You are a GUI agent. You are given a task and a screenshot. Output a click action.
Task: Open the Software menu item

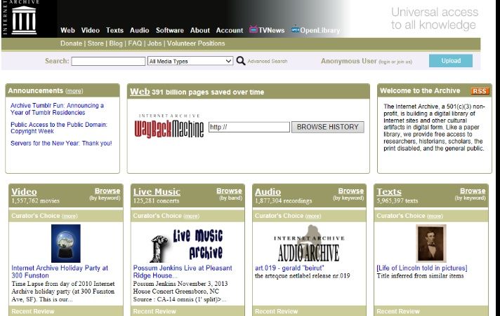pyautogui.click(x=170, y=30)
